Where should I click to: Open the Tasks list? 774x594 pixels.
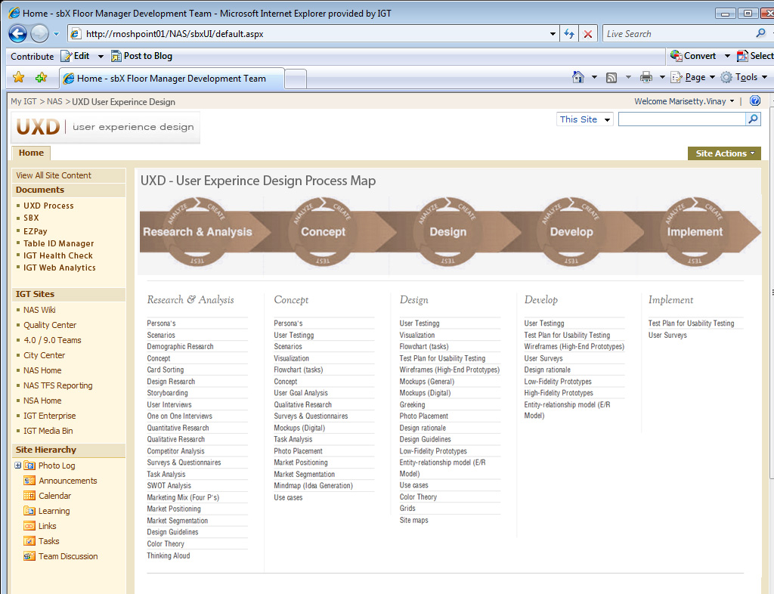(x=49, y=541)
